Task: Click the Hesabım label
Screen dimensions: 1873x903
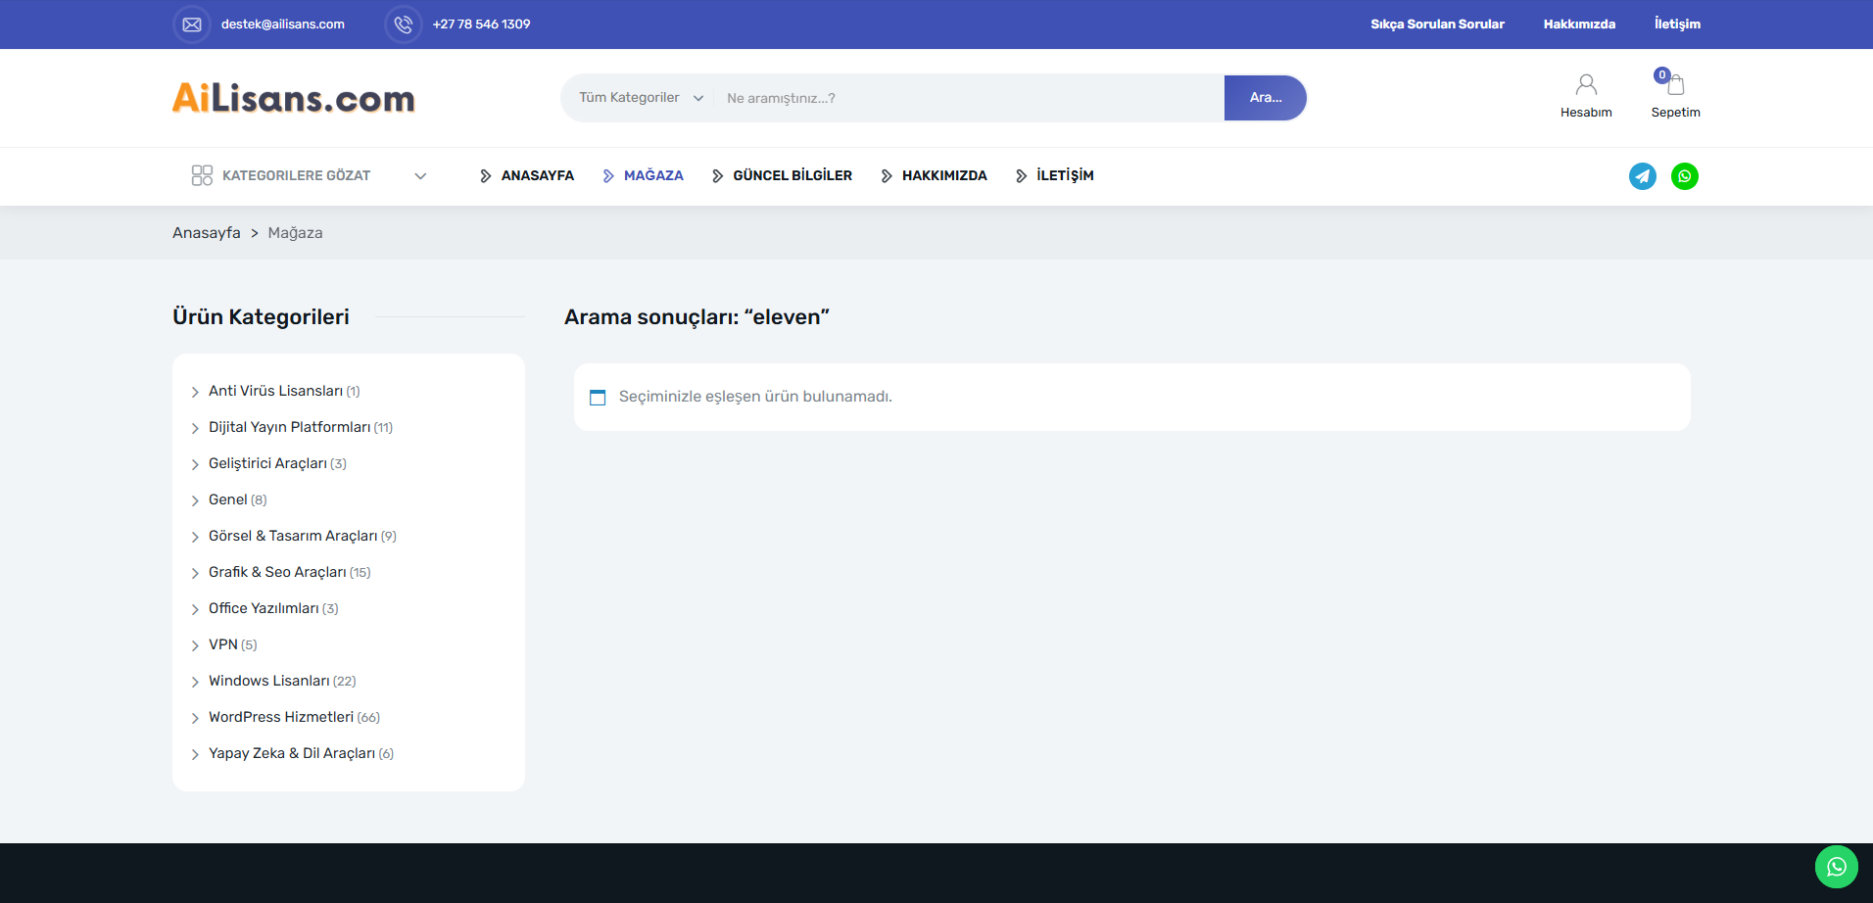Action: [1586, 113]
